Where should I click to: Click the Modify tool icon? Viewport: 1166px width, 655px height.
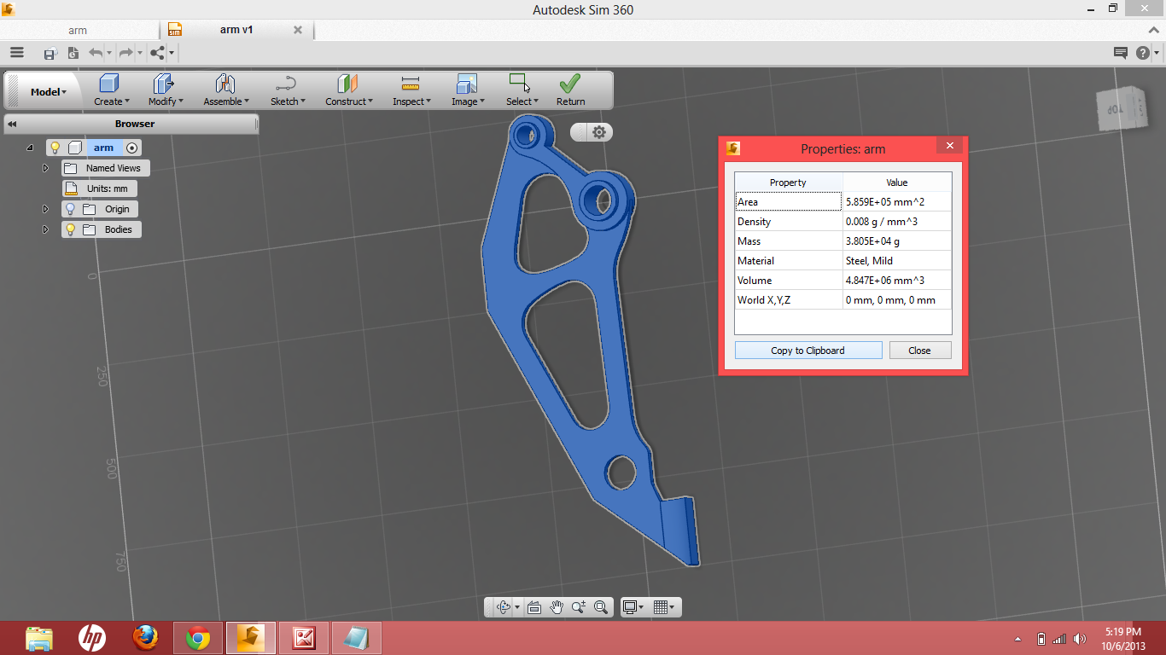pos(163,83)
